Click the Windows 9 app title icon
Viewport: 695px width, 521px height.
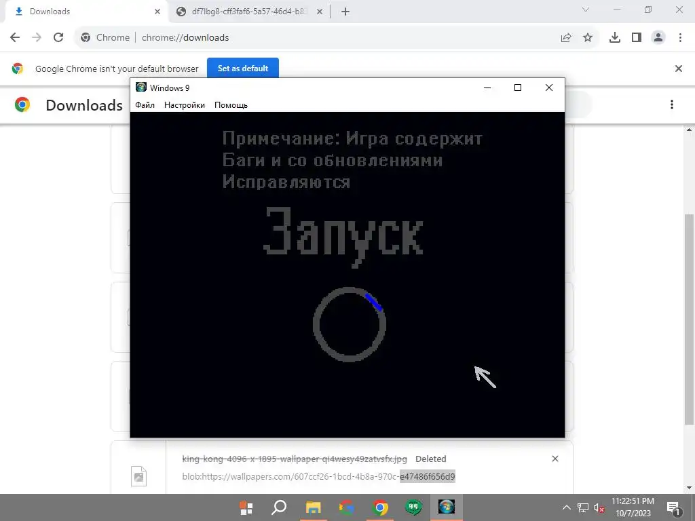tap(141, 88)
